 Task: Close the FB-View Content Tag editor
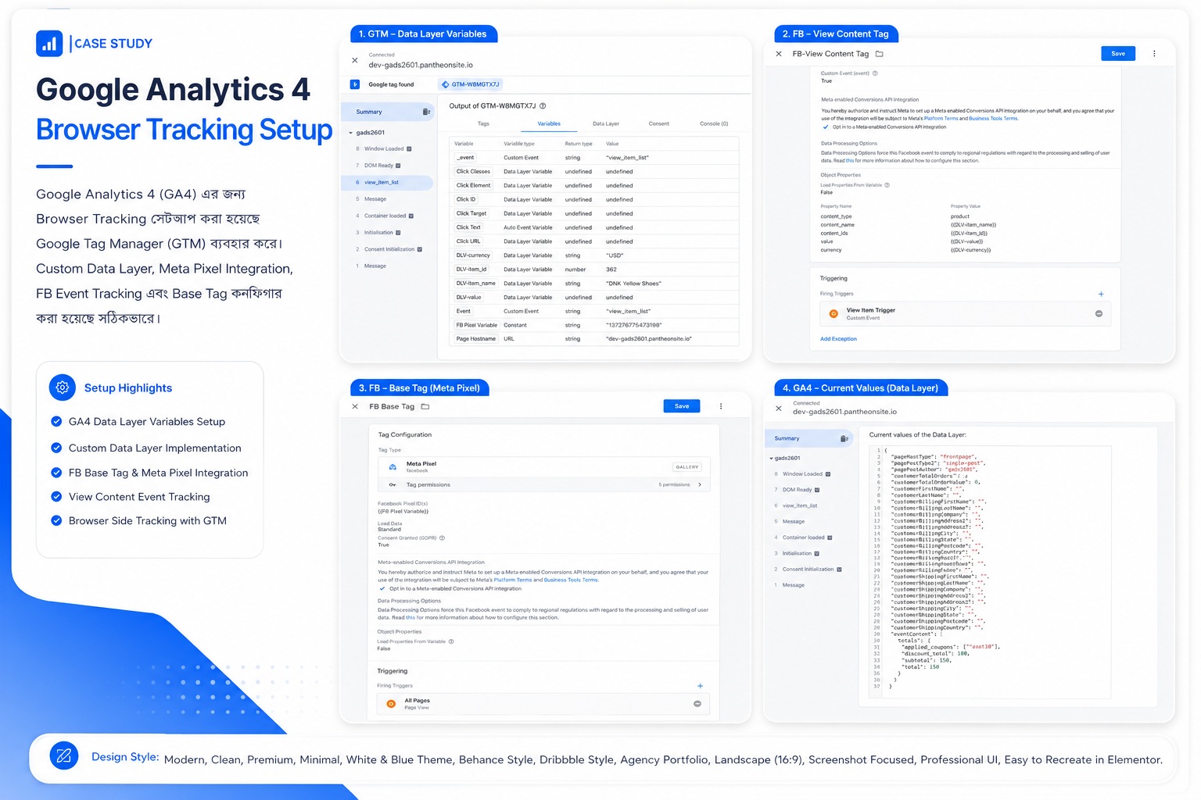778,54
